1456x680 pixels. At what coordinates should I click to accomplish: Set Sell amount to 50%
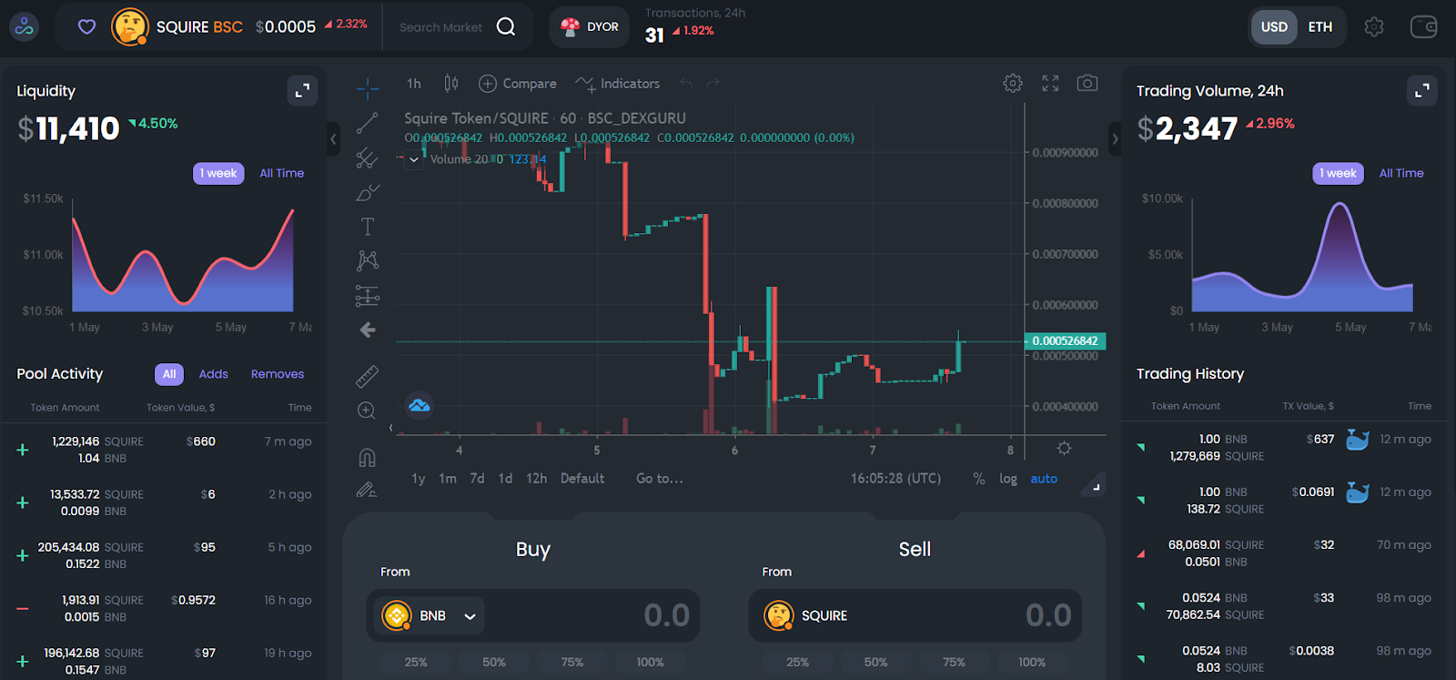tap(875, 663)
